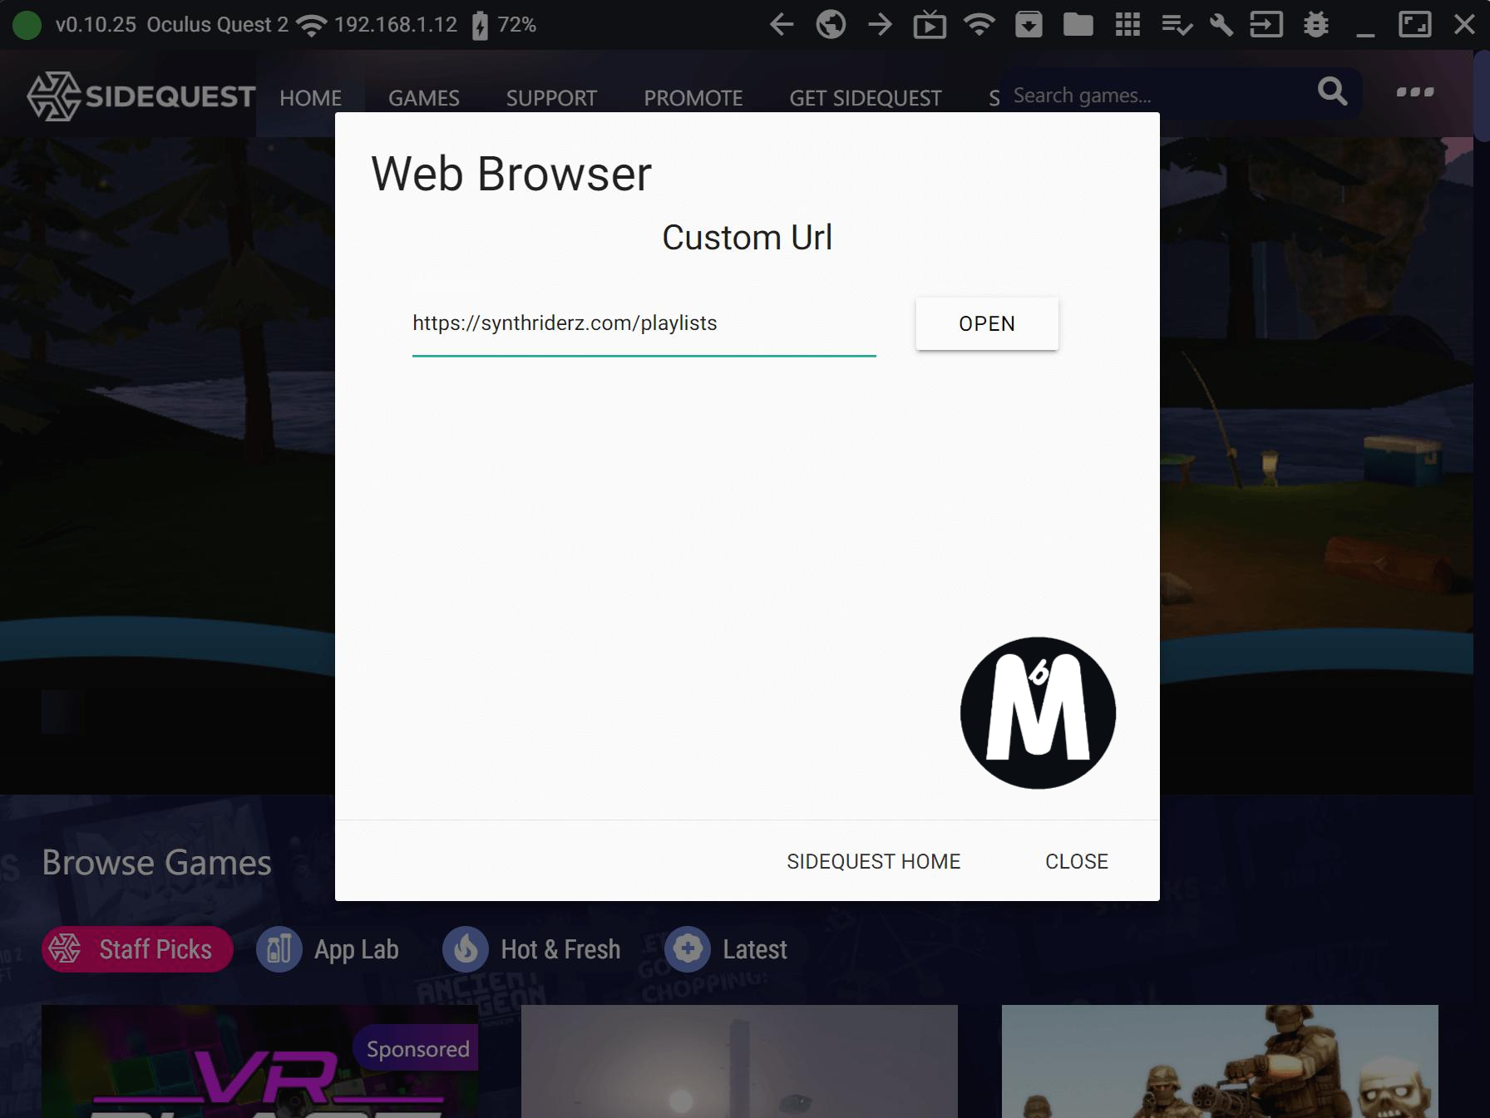Click the SideQuest logo
Viewport: 1490px width, 1118px height.
click(141, 96)
